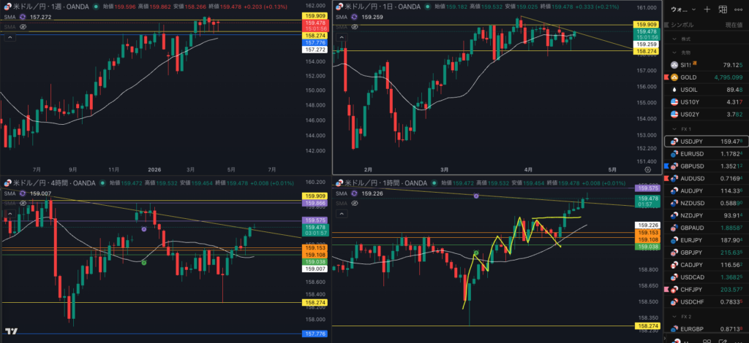
Task: Show the hidden SMA on 4-hour chart
Action: (x=23, y=203)
